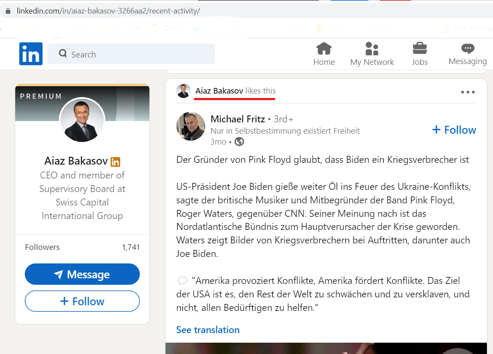The width and height of the screenshot is (493, 354).
Task: Click the search magnifier icon
Action: [x=63, y=54]
